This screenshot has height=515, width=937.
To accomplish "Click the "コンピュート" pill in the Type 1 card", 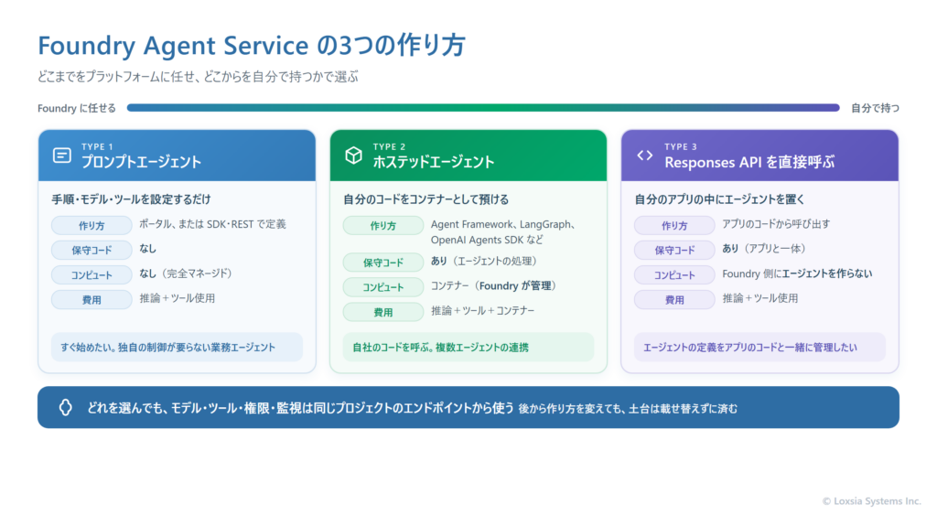I will click(x=92, y=274).
